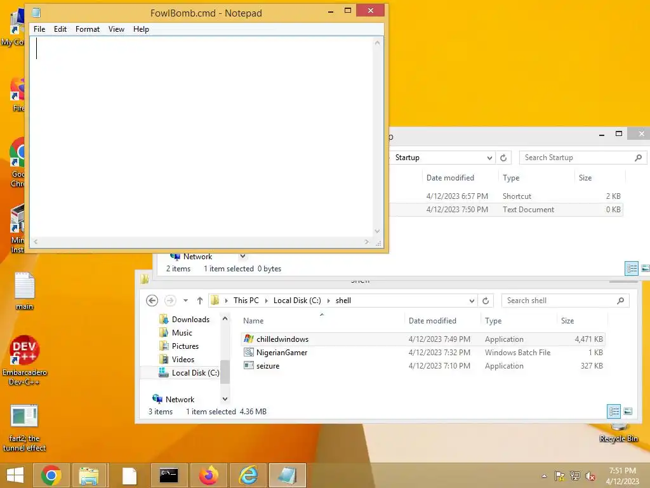Image resolution: width=650 pixels, height=488 pixels.
Task: Select Videos in shell navigation pane
Action: click(176, 360)
